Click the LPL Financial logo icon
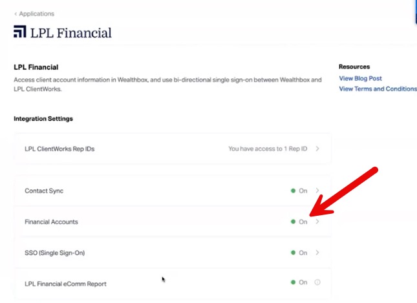Screen dimensions: 417x303 pos(20,32)
